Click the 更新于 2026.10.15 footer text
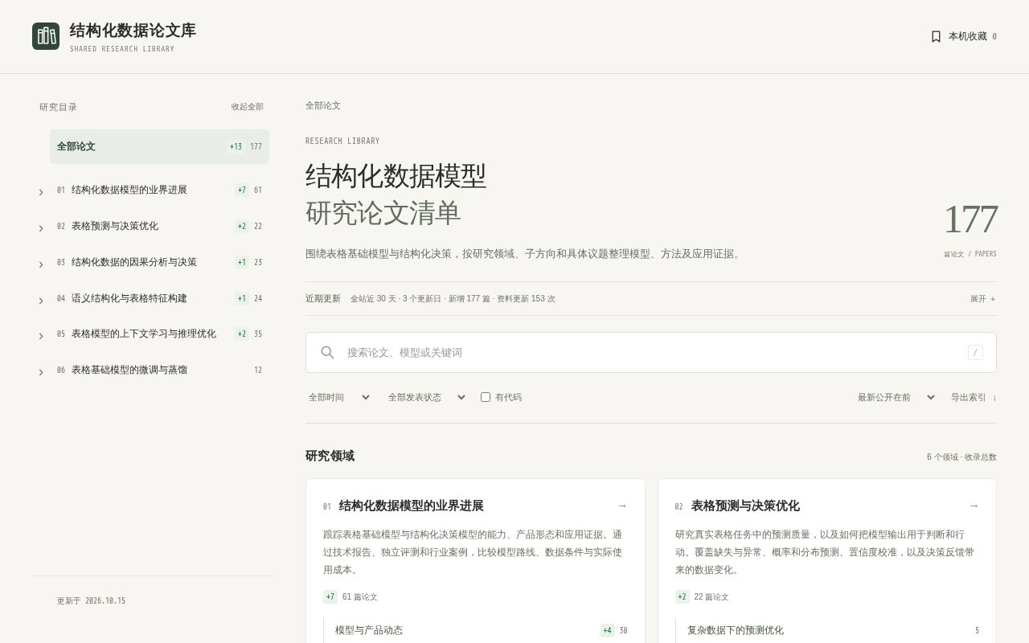Image resolution: width=1029 pixels, height=643 pixels. (x=91, y=600)
